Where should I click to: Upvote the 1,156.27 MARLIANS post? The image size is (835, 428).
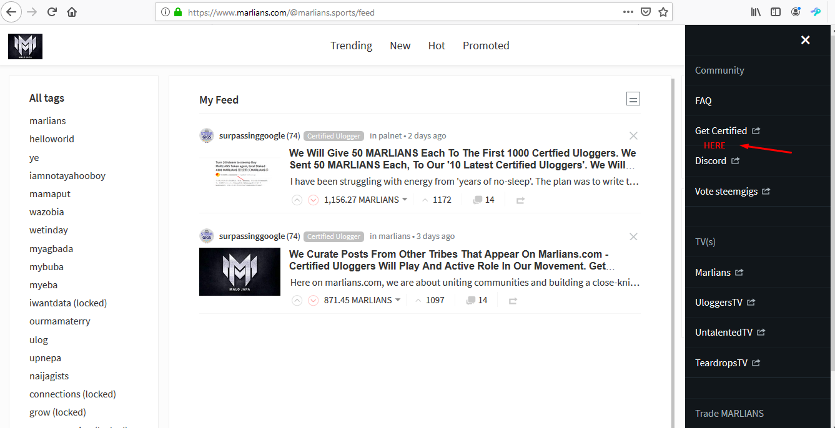click(297, 200)
